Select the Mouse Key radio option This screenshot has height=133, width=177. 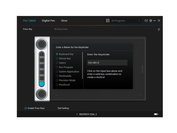(x=57, y=59)
